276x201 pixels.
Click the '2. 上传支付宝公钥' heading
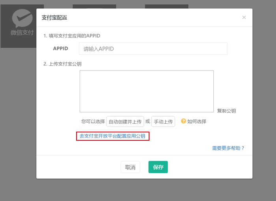click(x=62, y=64)
